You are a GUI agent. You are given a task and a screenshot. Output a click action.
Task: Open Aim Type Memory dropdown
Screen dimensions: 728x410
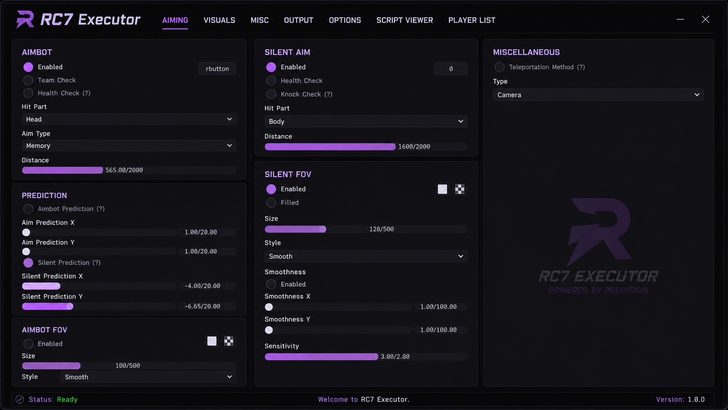click(x=129, y=146)
